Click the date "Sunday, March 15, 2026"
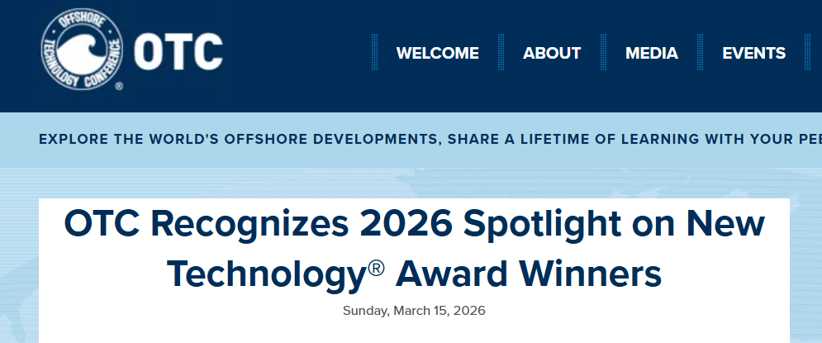This screenshot has height=343, width=822. [x=414, y=312]
